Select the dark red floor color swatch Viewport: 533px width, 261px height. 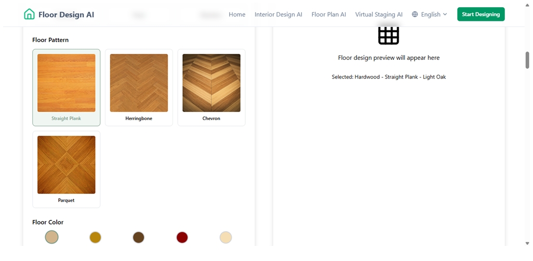(182, 237)
